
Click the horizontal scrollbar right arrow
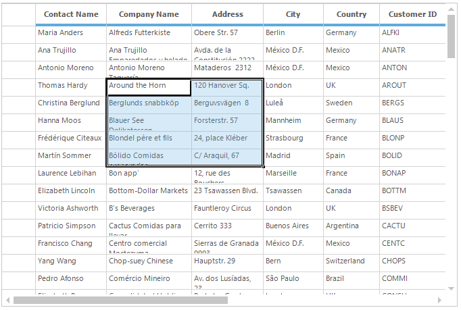click(441, 300)
